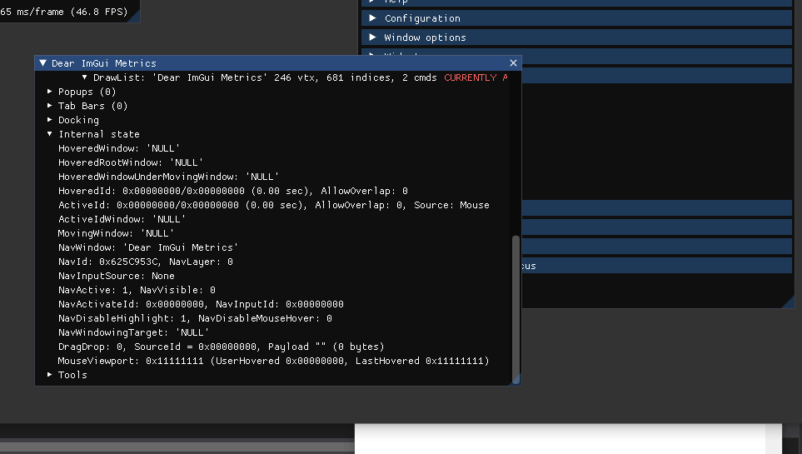Click the ms/frame FPS overlay text
The image size is (802, 454).
click(x=64, y=12)
